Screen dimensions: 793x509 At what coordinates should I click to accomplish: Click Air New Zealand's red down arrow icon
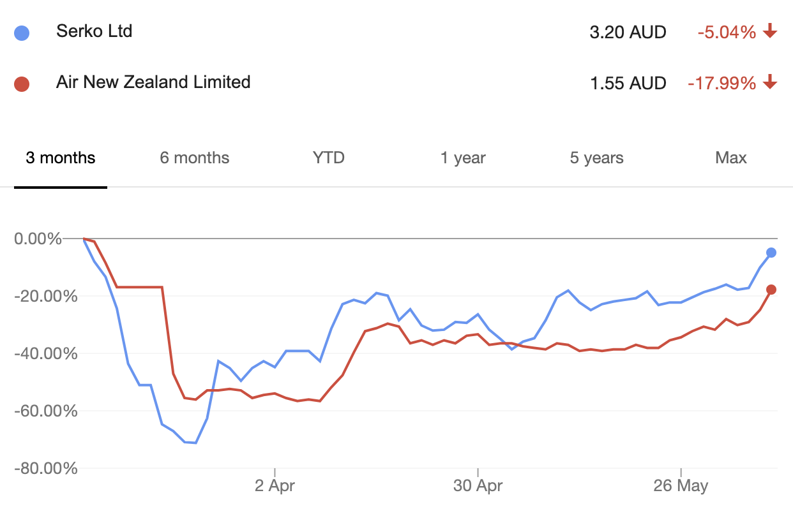tap(770, 82)
